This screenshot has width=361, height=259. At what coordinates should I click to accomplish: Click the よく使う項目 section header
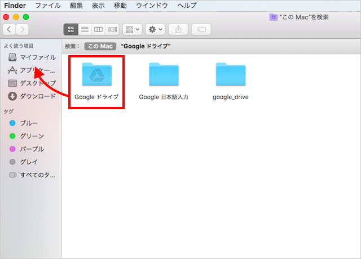[19, 46]
